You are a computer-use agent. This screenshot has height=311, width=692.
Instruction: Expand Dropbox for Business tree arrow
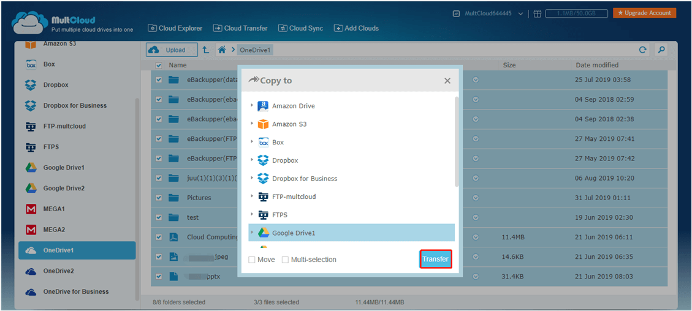coord(252,178)
